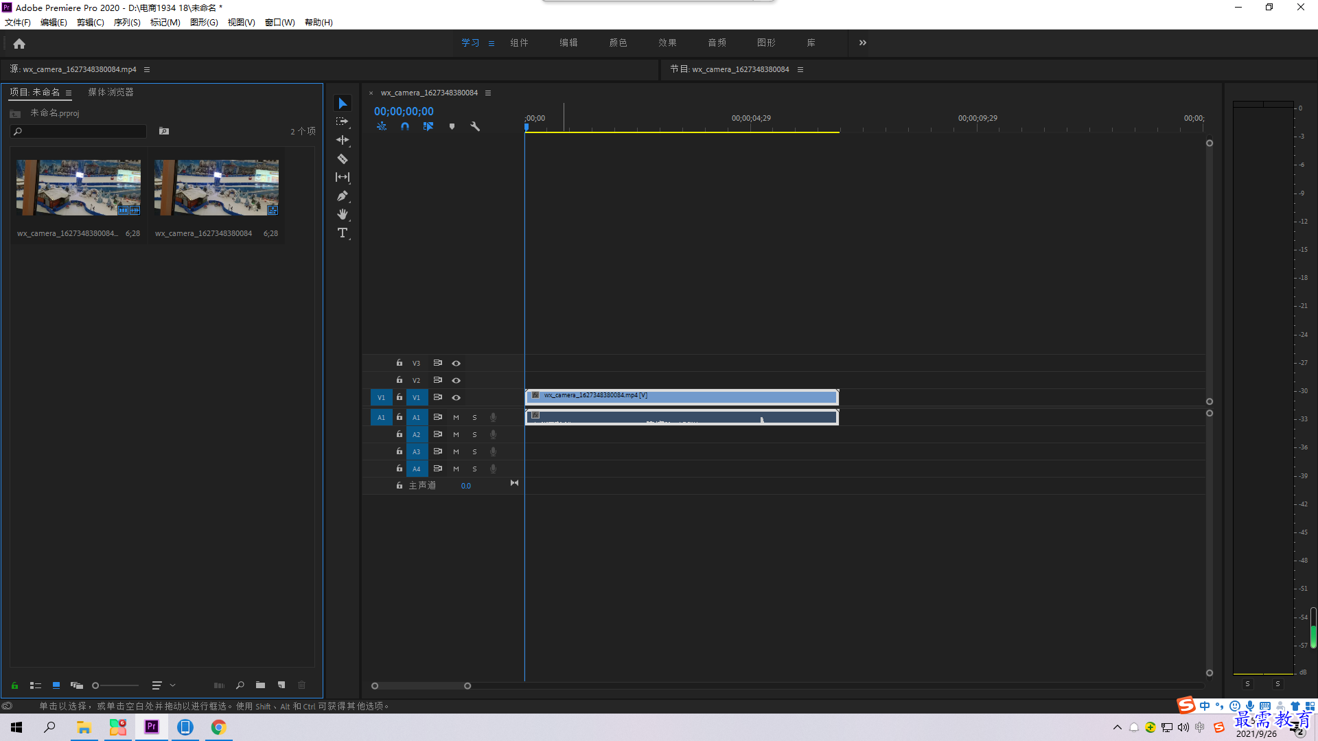Select first wx_camera clip thumbnail
This screenshot has height=741, width=1318.
(x=78, y=188)
